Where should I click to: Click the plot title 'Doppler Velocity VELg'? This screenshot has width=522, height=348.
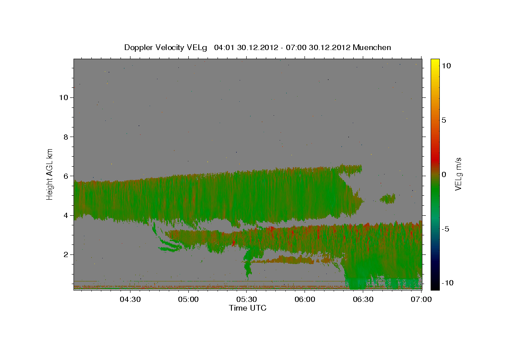[x=166, y=47]
